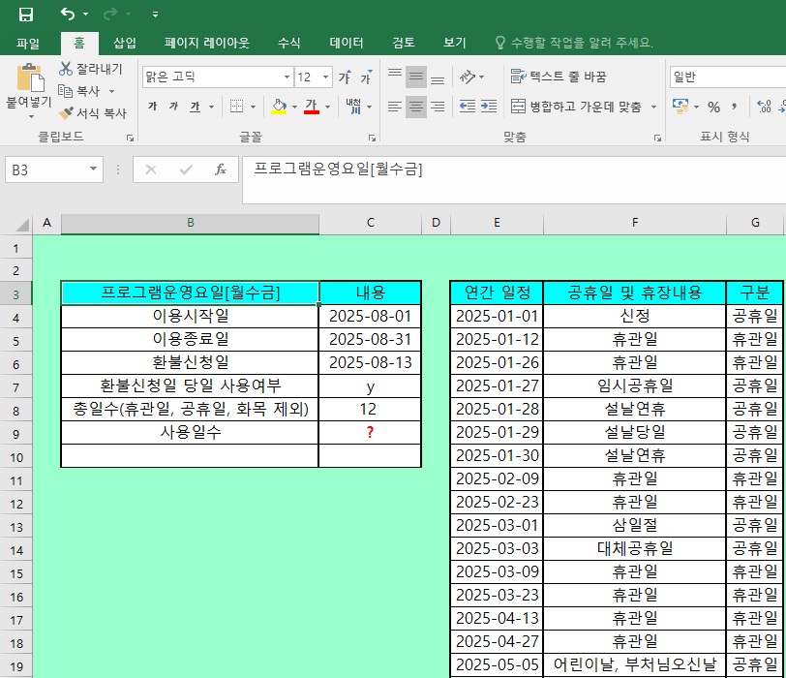The image size is (786, 678).
Task: Click the percent style icon
Action: point(713,107)
